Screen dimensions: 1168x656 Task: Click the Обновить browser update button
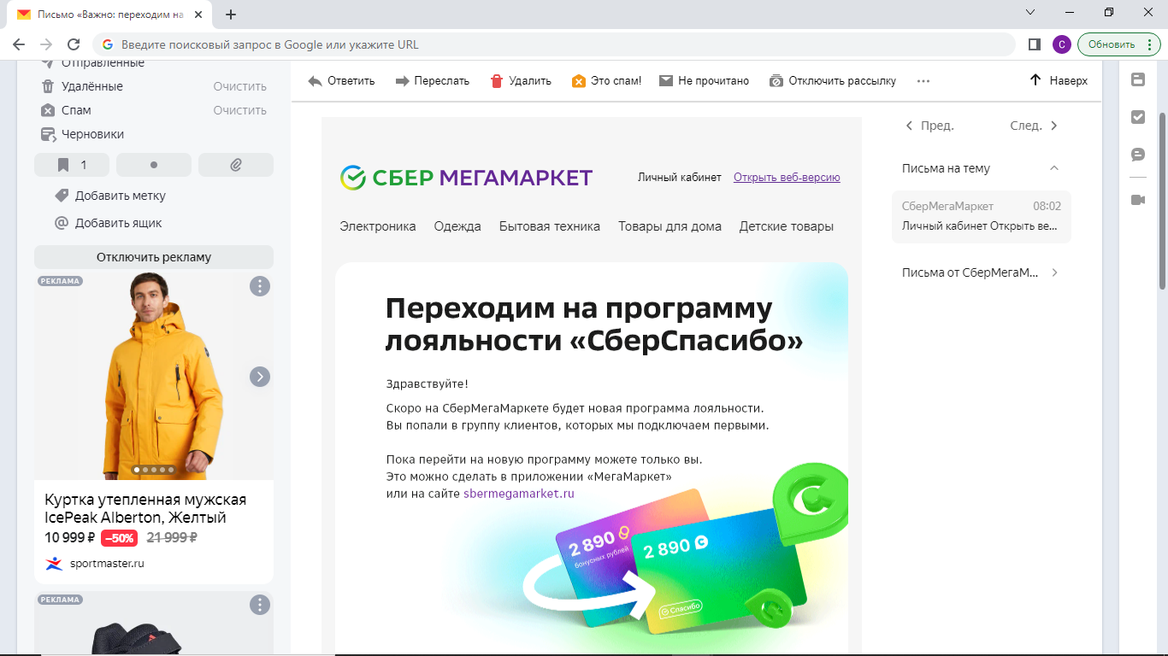point(1112,44)
